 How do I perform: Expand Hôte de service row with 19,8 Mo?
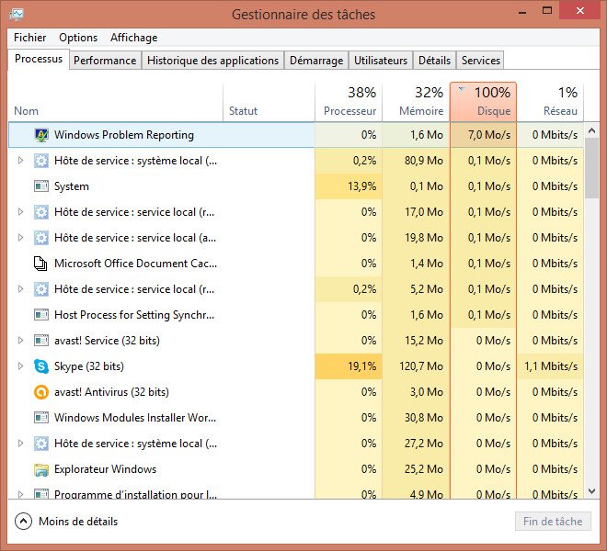coord(20,238)
